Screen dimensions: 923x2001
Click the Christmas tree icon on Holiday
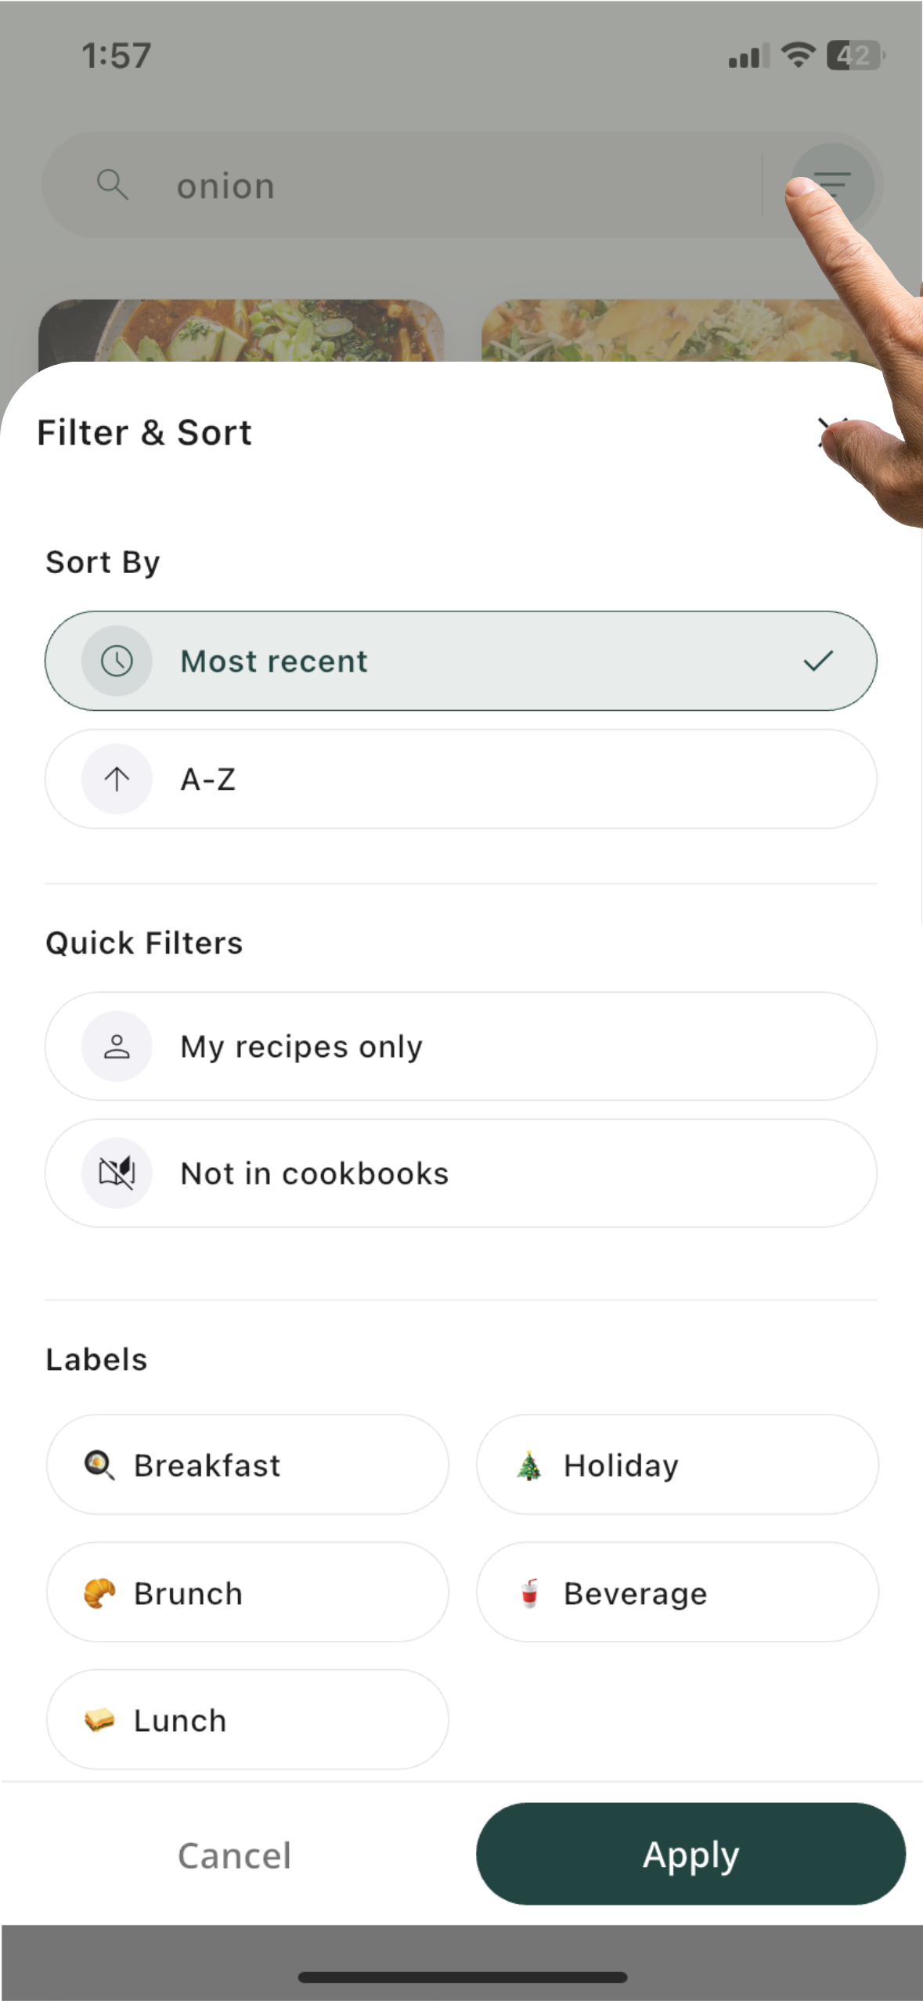coord(529,1464)
